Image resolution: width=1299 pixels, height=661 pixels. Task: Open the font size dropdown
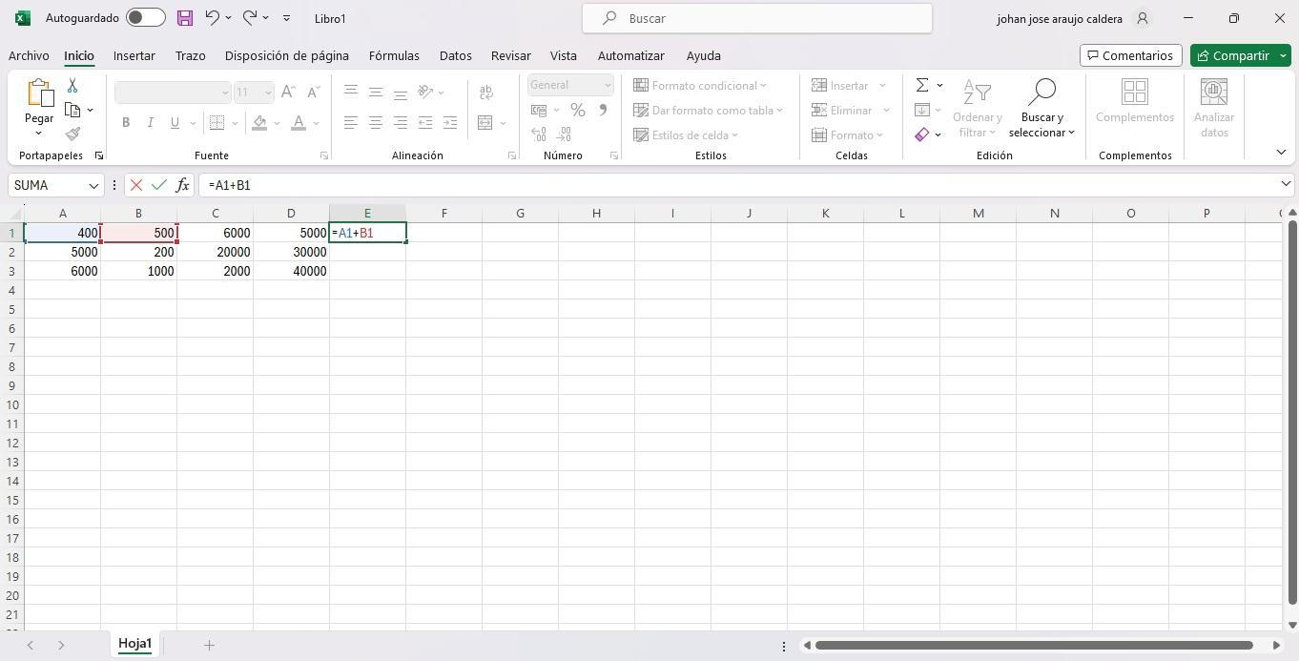coord(267,92)
